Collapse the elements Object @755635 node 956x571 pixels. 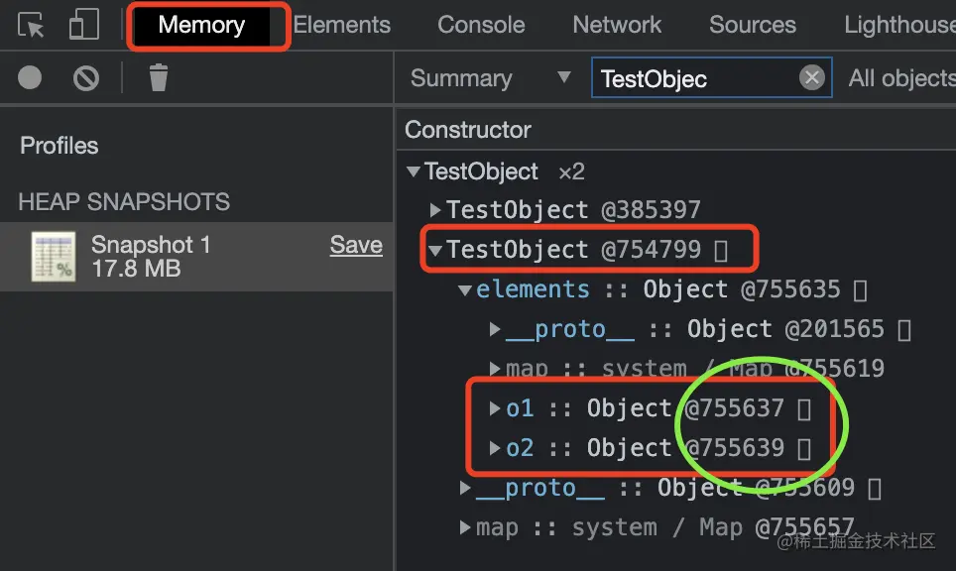click(465, 290)
